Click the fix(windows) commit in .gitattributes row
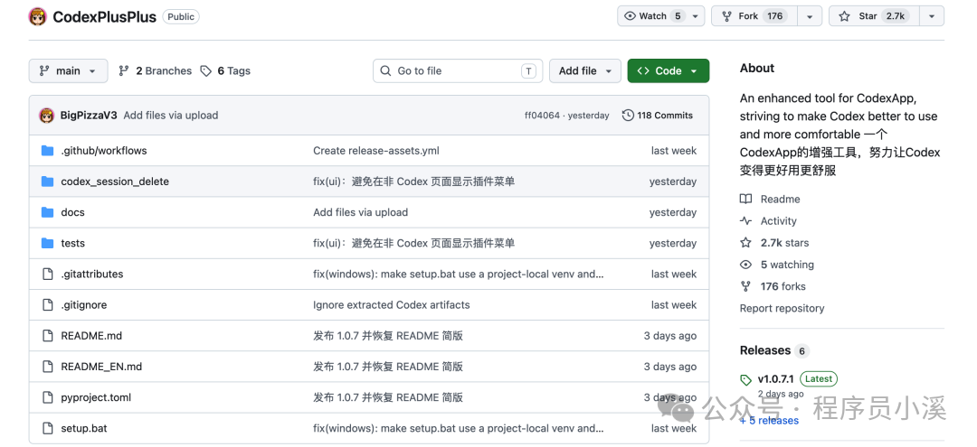The width and height of the screenshot is (977, 447). [458, 275]
